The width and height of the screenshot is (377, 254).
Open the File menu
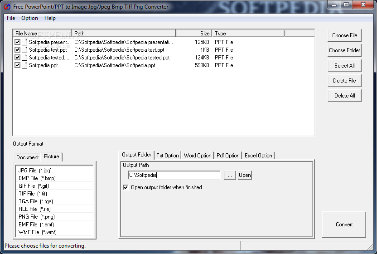coord(11,18)
